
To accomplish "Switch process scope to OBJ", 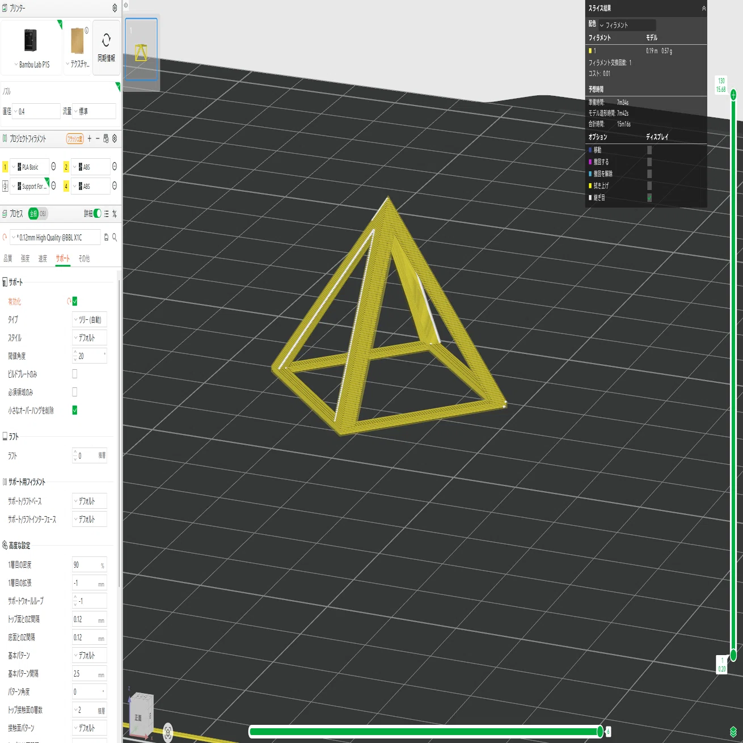I will [43, 214].
